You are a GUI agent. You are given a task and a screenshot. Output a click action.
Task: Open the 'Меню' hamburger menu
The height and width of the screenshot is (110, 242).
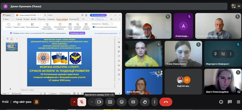pyautogui.click(x=6, y=19)
